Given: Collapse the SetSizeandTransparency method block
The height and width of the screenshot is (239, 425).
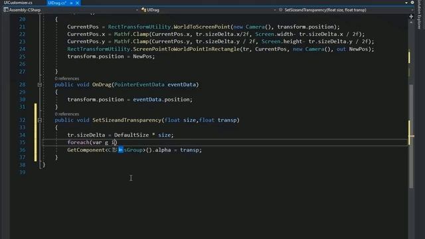Looking at the screenshot, I should (x=40, y=120).
